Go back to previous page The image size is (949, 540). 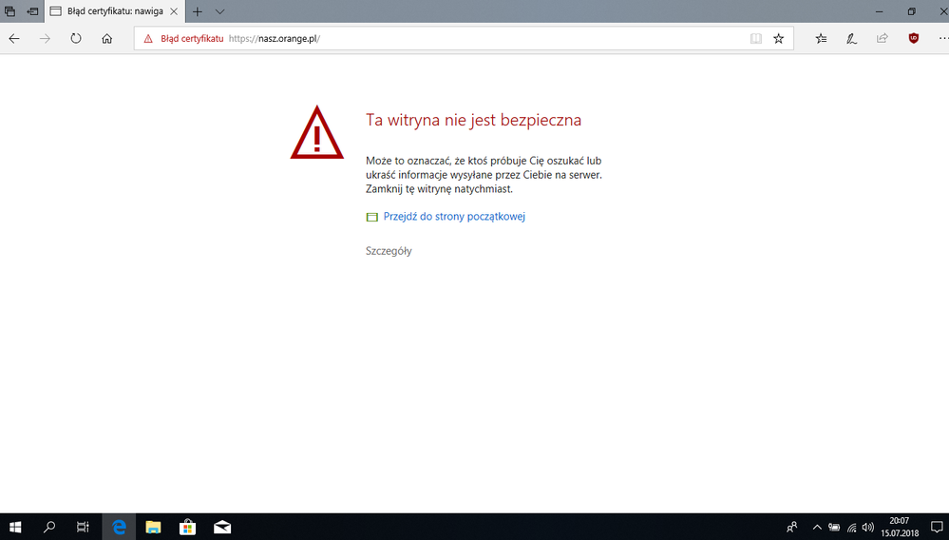click(x=14, y=39)
